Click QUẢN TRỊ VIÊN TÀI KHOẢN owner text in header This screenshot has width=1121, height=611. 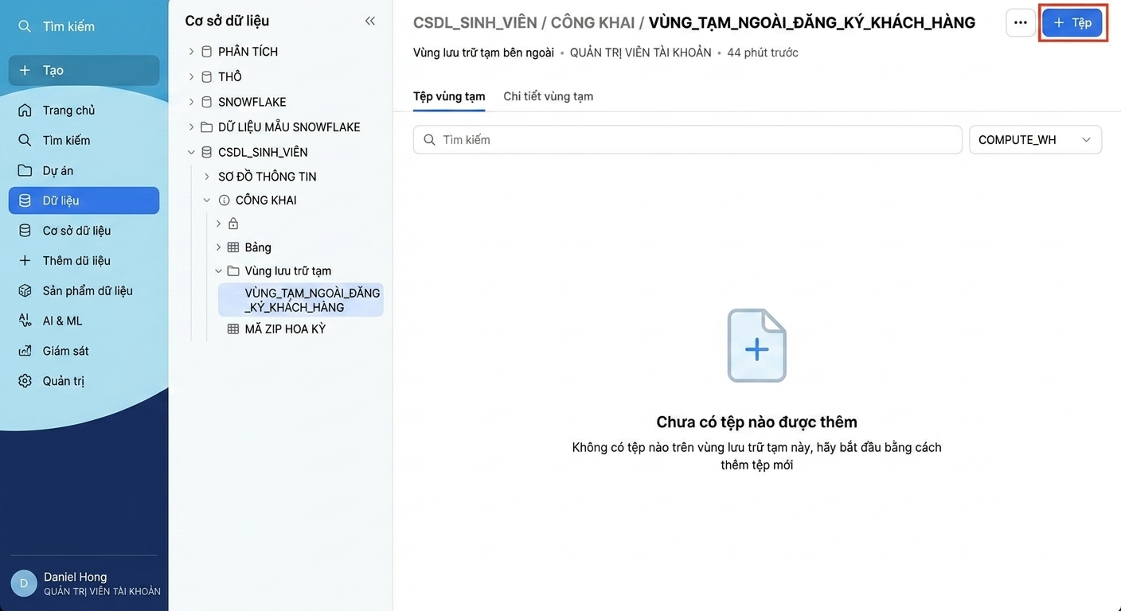click(641, 53)
